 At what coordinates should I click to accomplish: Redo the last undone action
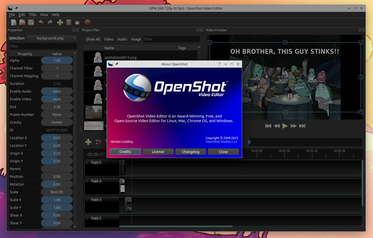pos(50,22)
